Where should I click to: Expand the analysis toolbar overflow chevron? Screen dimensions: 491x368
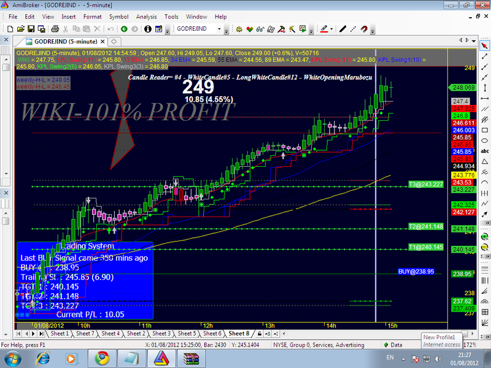(311, 30)
